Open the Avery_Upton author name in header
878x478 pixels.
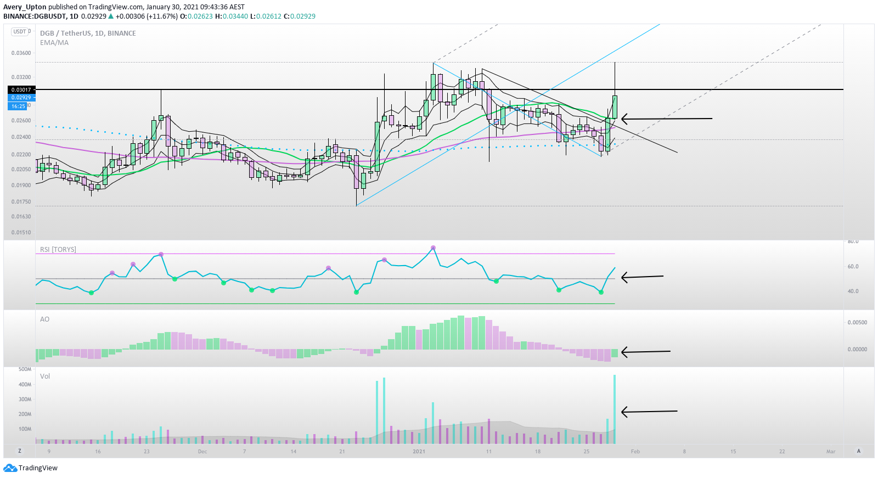[x=25, y=7]
